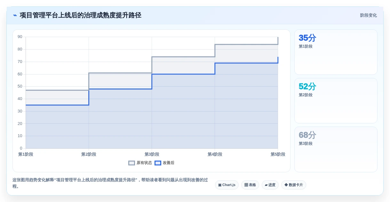Click the 第5阶段 x-axis label
The width and height of the screenshot is (390, 202).
click(x=278, y=154)
